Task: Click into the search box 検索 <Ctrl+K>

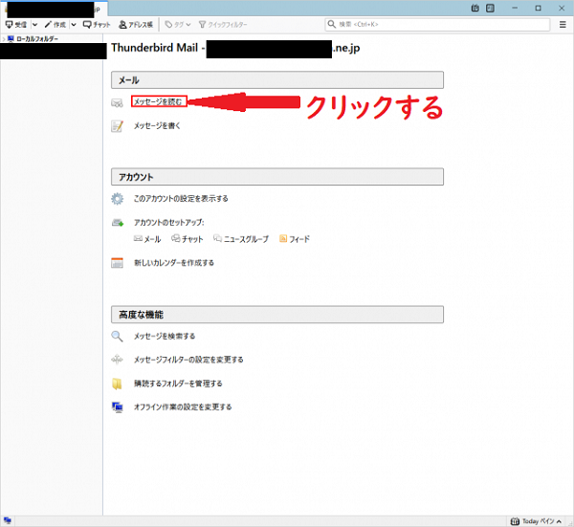Action: pos(437,25)
